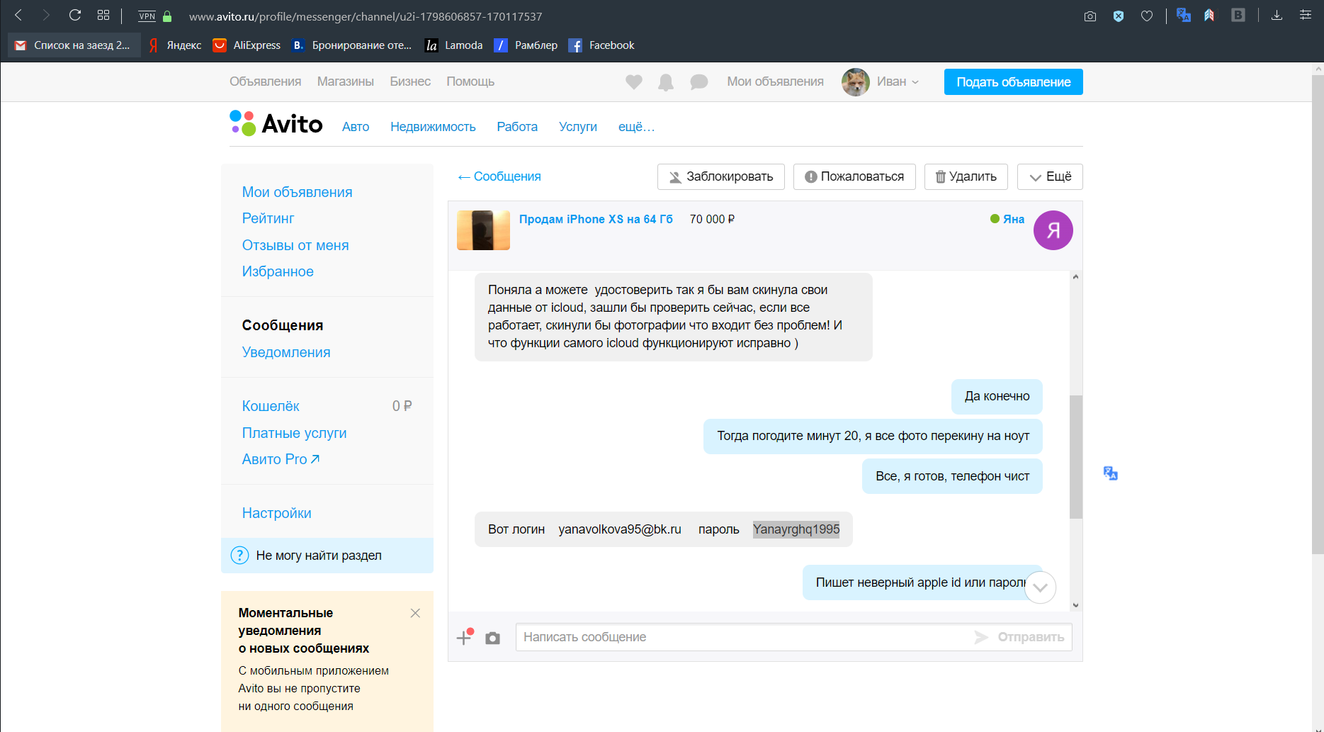This screenshot has height=732, width=1324.
Task: Open Яна's profile name
Action: pos(1014,219)
